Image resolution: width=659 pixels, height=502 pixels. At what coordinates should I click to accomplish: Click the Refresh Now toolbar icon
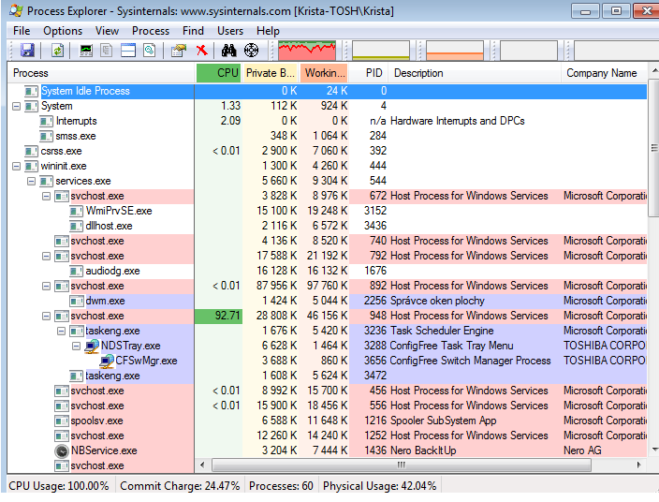pos(58,51)
